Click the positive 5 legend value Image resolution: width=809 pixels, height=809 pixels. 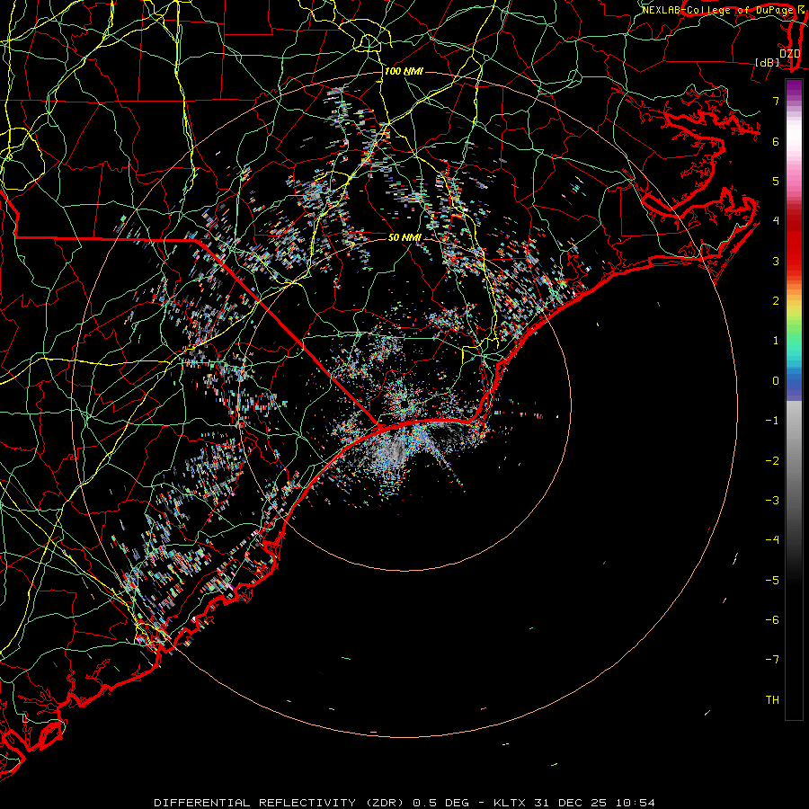(776, 181)
